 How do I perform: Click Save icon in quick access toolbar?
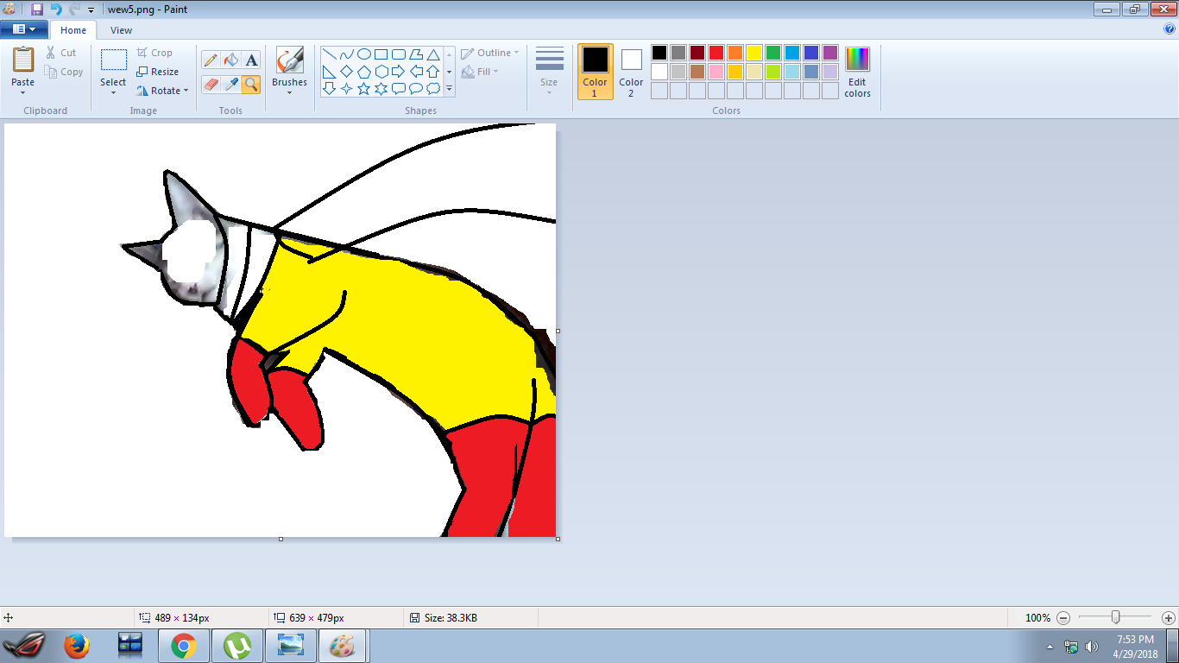[36, 9]
